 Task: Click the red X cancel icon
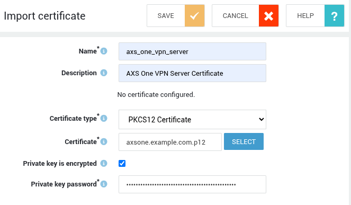click(268, 16)
